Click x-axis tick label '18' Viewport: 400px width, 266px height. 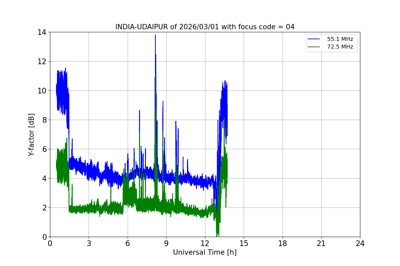click(282, 243)
